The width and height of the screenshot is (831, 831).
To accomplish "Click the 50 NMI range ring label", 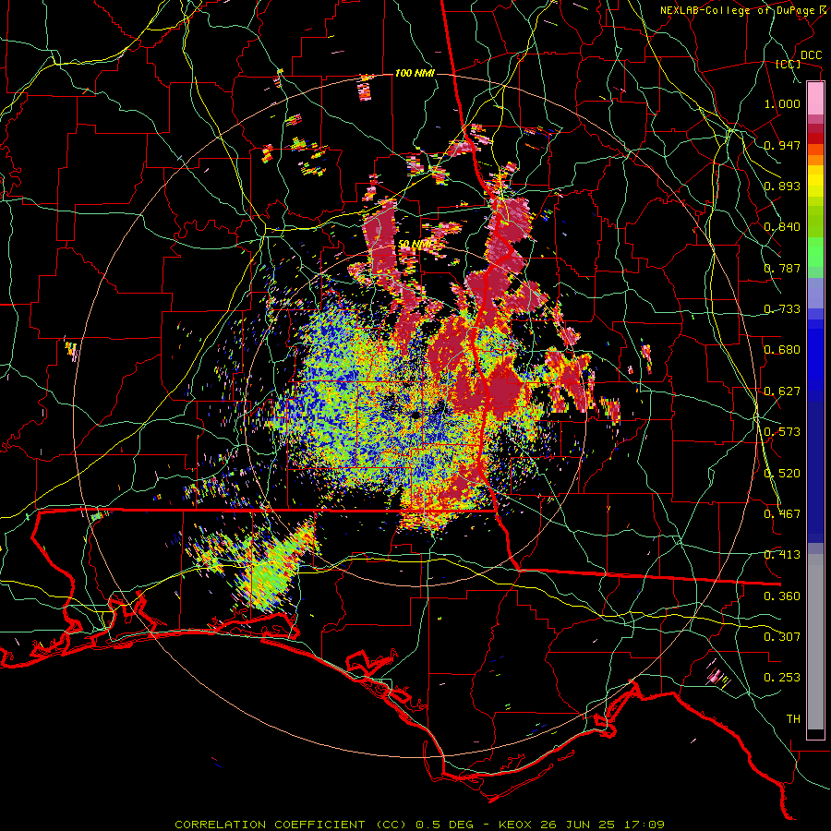I will [414, 245].
